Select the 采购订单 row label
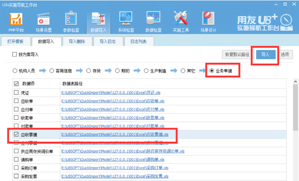The height and width of the screenshot is (181, 299). pos(29,168)
